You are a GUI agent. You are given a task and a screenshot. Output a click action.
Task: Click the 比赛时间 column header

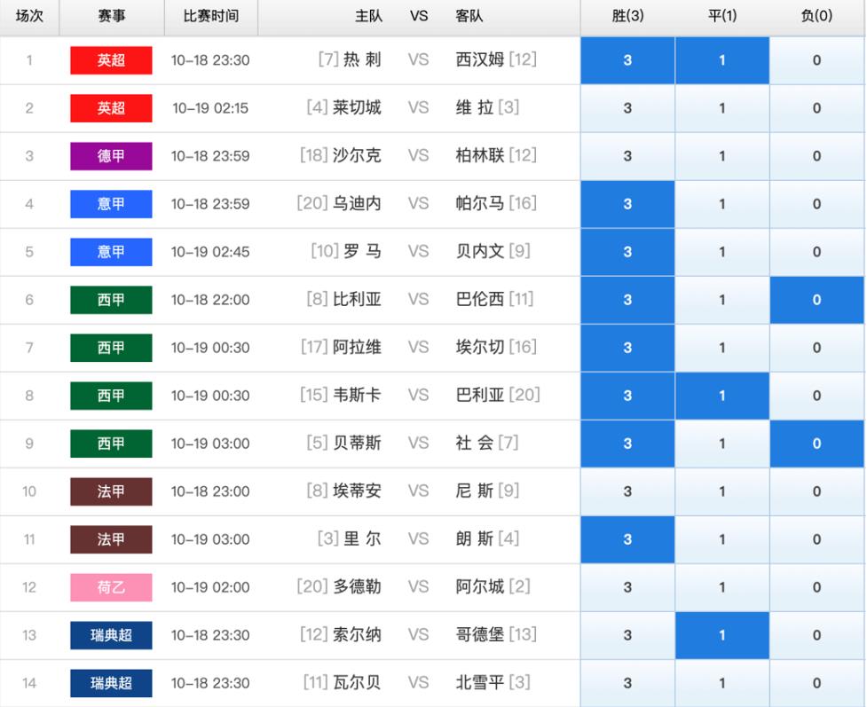tap(210, 16)
